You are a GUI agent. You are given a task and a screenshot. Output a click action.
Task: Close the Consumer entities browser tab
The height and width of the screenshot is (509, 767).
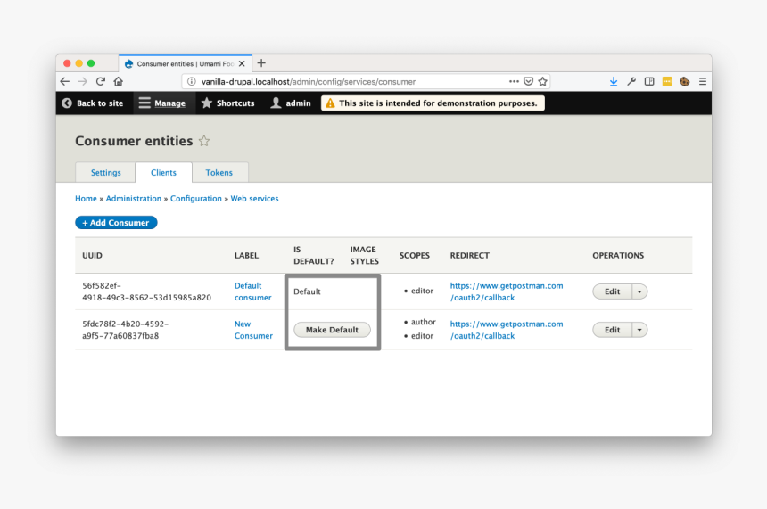242,63
